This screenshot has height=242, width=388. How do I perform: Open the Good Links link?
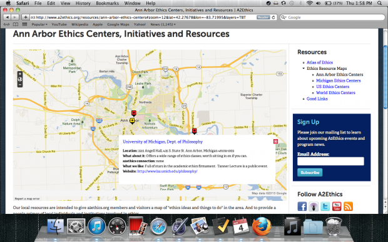[317, 99]
